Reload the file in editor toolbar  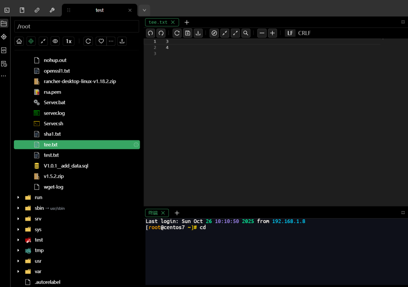[177, 33]
